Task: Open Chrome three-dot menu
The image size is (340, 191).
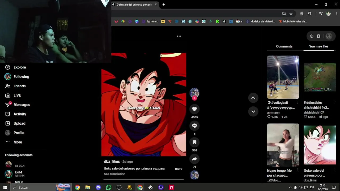Action: 336,14
